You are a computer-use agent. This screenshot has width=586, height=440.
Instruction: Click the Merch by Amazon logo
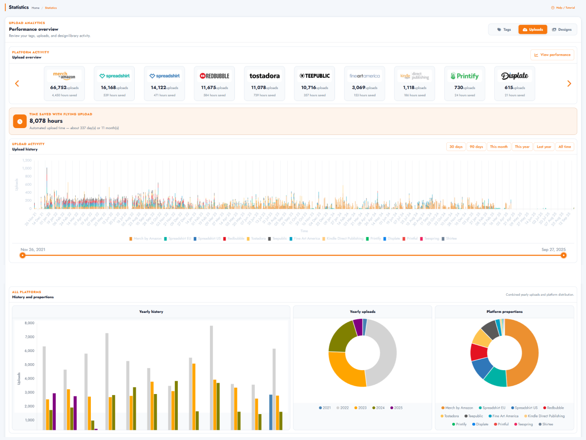tap(64, 76)
